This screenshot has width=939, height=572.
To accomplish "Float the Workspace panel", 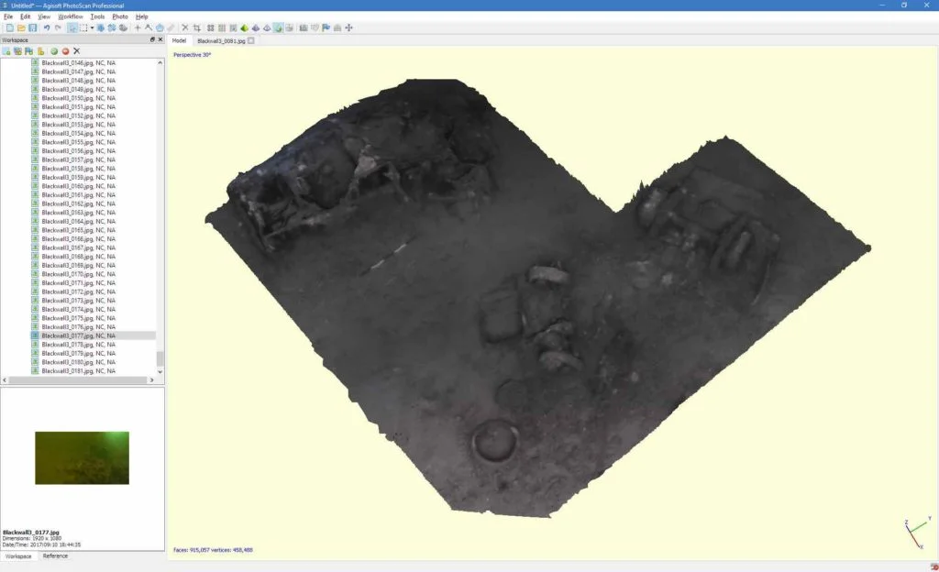I will coord(152,39).
